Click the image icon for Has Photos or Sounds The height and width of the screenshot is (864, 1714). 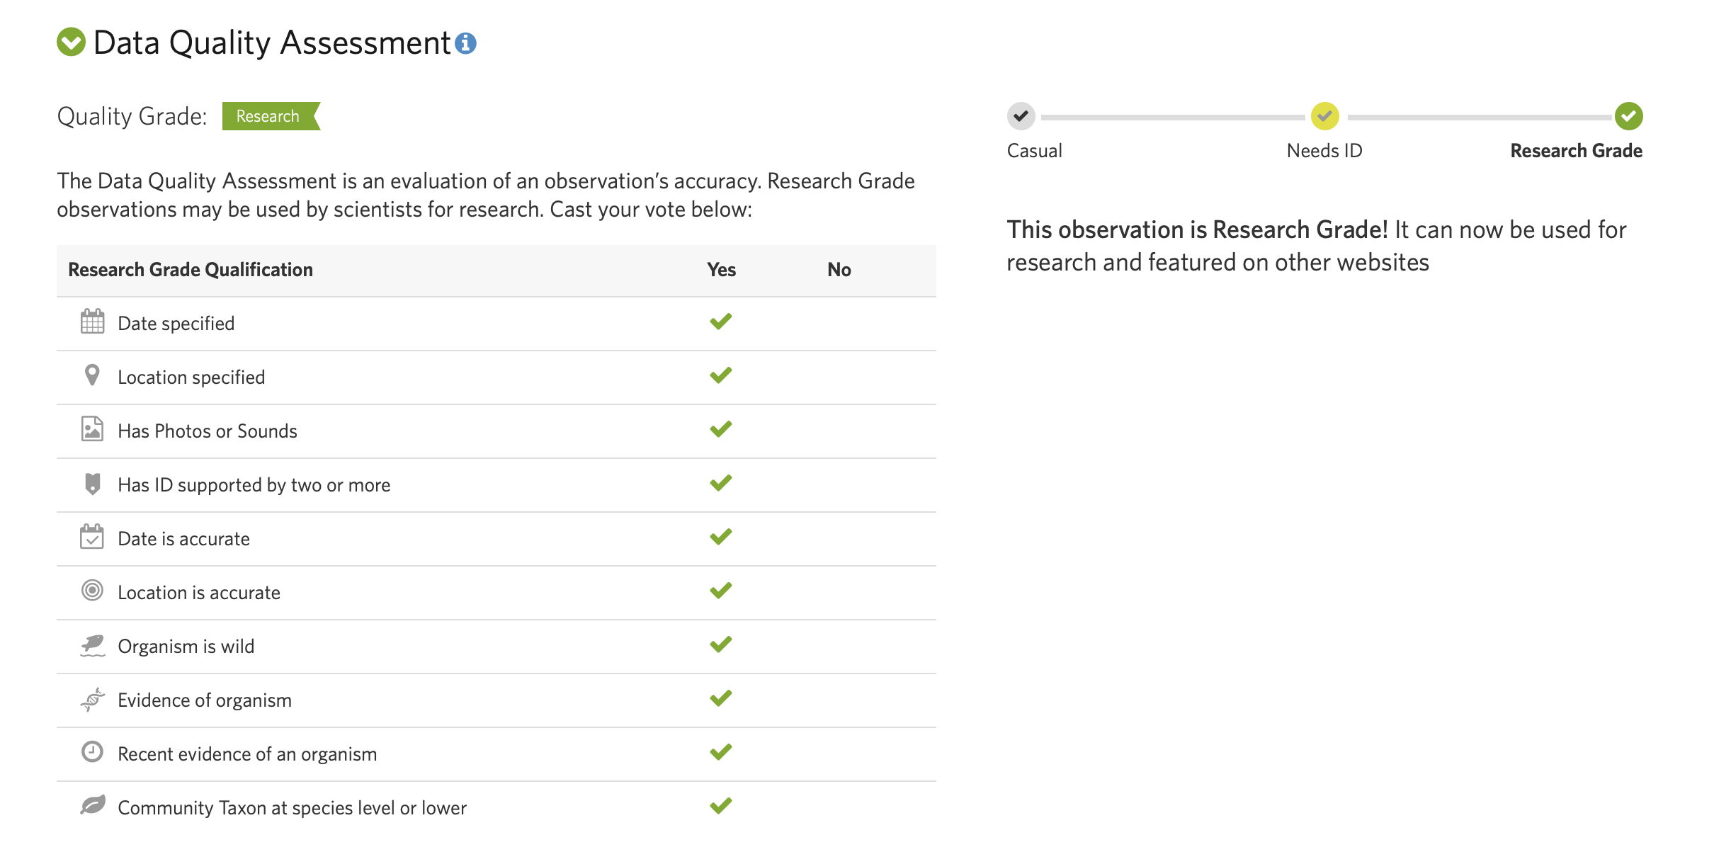tap(92, 429)
